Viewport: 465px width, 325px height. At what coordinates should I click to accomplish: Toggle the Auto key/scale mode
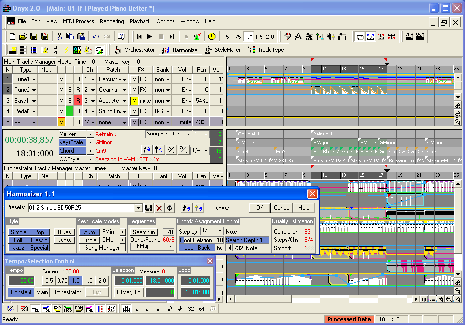[x=89, y=232]
